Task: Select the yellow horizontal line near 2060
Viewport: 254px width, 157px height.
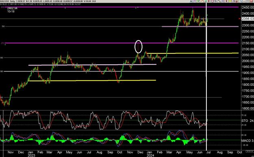Action: pyautogui.click(x=193, y=53)
